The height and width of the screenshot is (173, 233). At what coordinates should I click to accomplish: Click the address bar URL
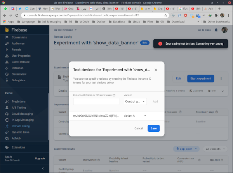[83, 15]
